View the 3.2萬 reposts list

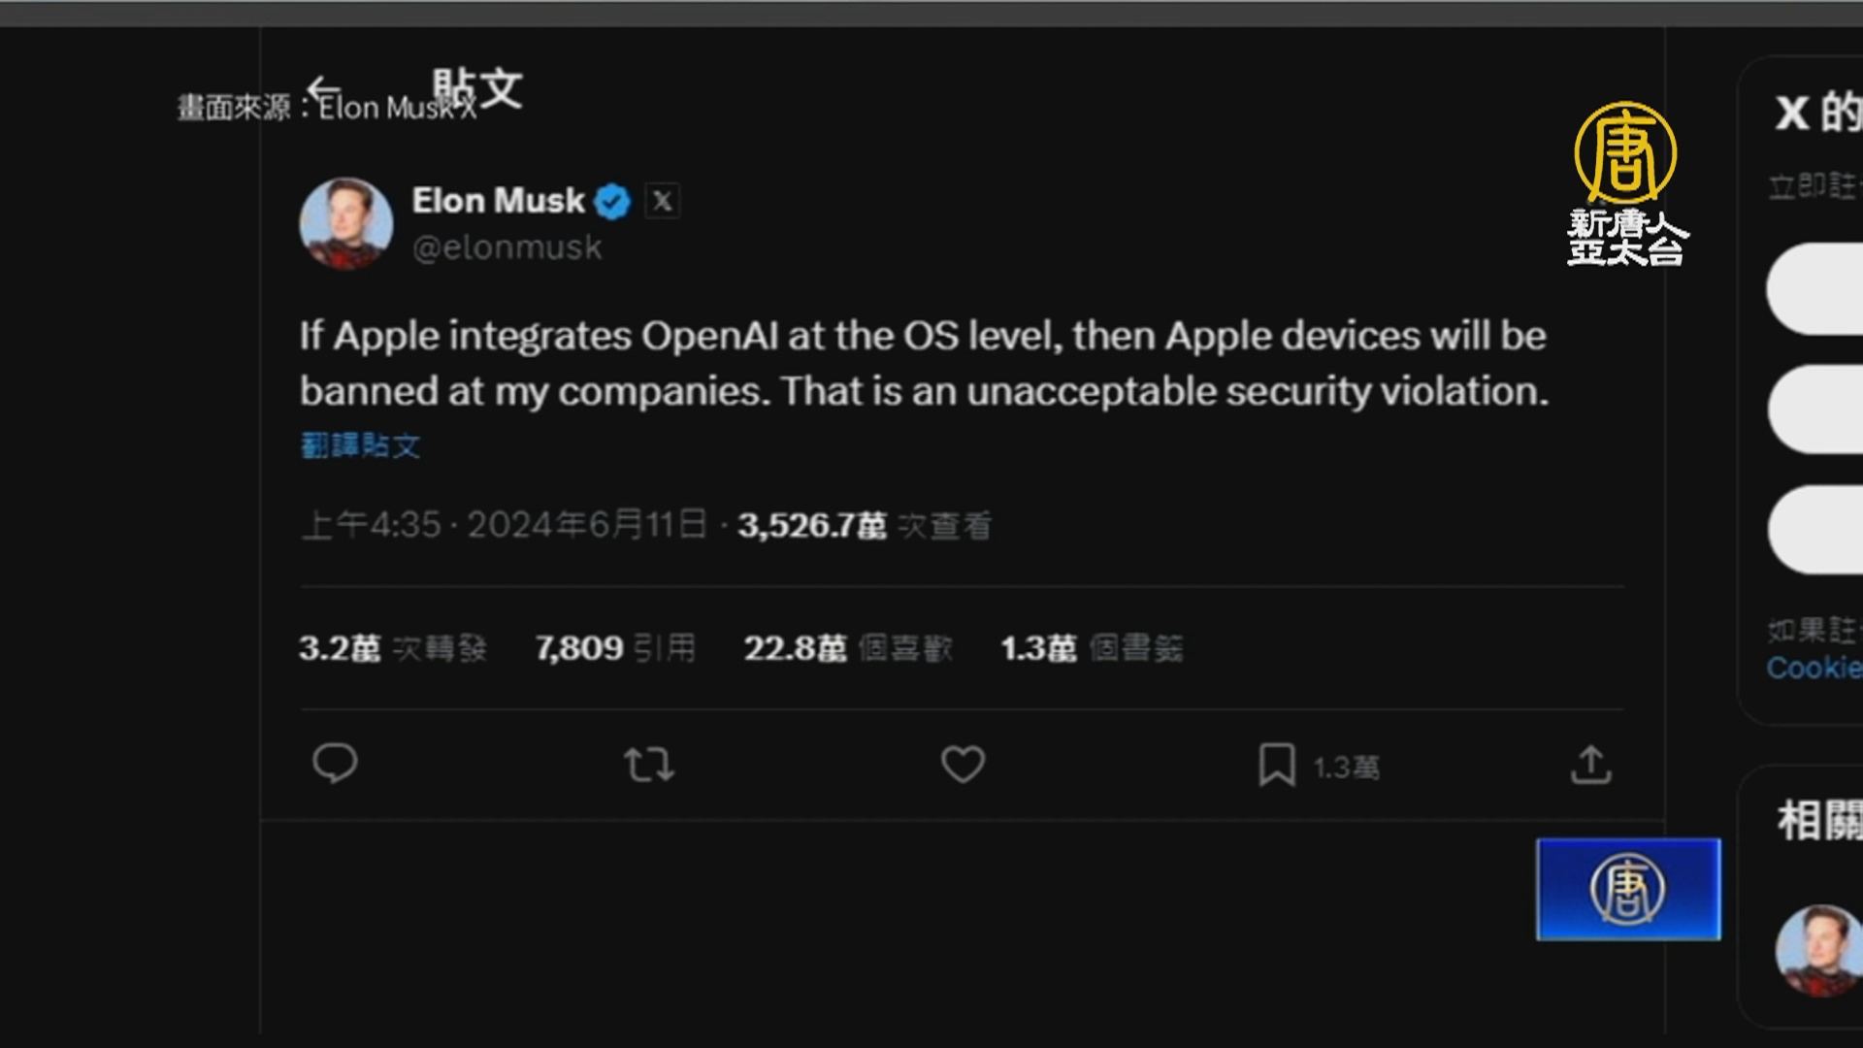392,648
